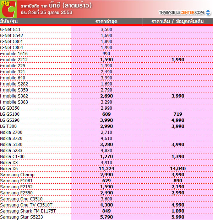Select the Samsung E2152 model name
213x220 pixels.
(x=16, y=187)
